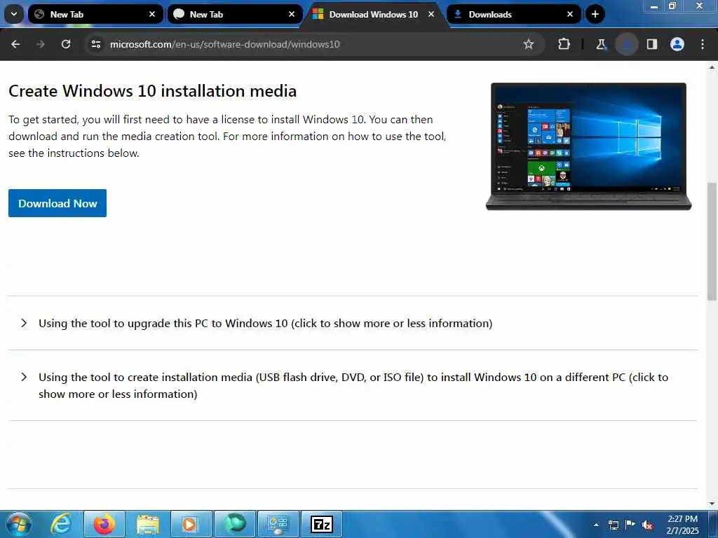Toggle the browser side panel
Screen dimensions: 718x538
pos(652,44)
